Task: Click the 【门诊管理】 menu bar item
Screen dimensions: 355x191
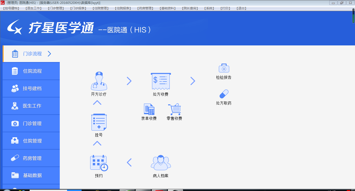Action: 56,8
